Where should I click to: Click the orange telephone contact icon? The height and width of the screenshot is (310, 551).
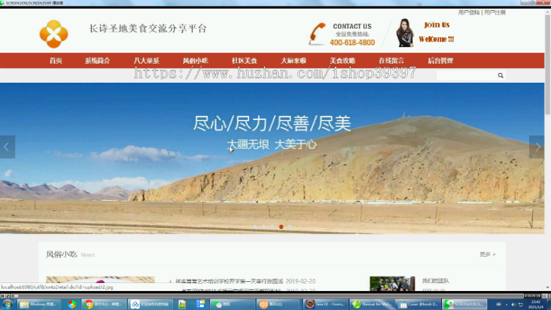coord(317,34)
